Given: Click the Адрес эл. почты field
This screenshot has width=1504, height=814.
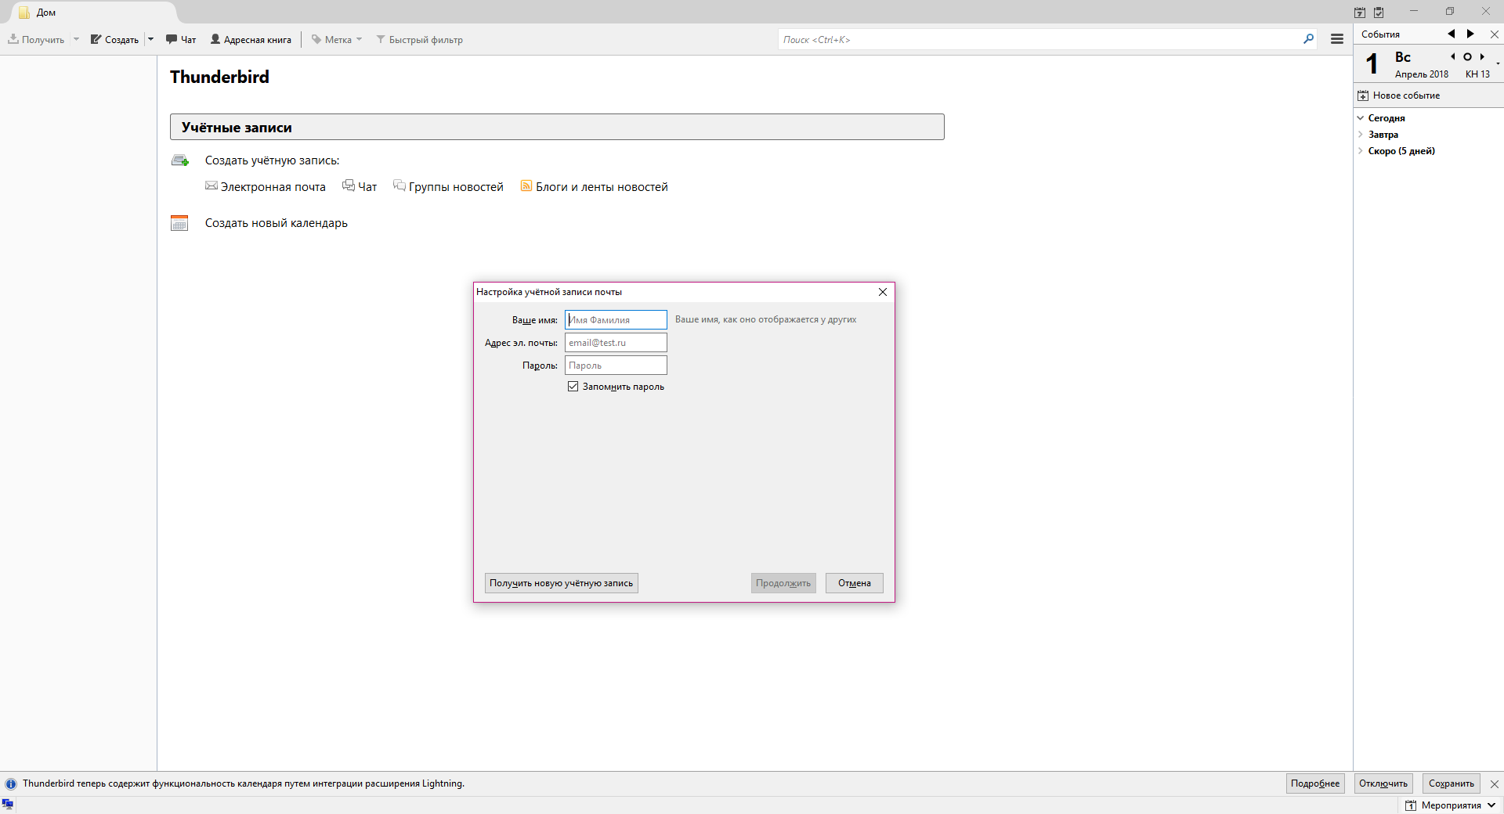Looking at the screenshot, I should pyautogui.click(x=616, y=343).
